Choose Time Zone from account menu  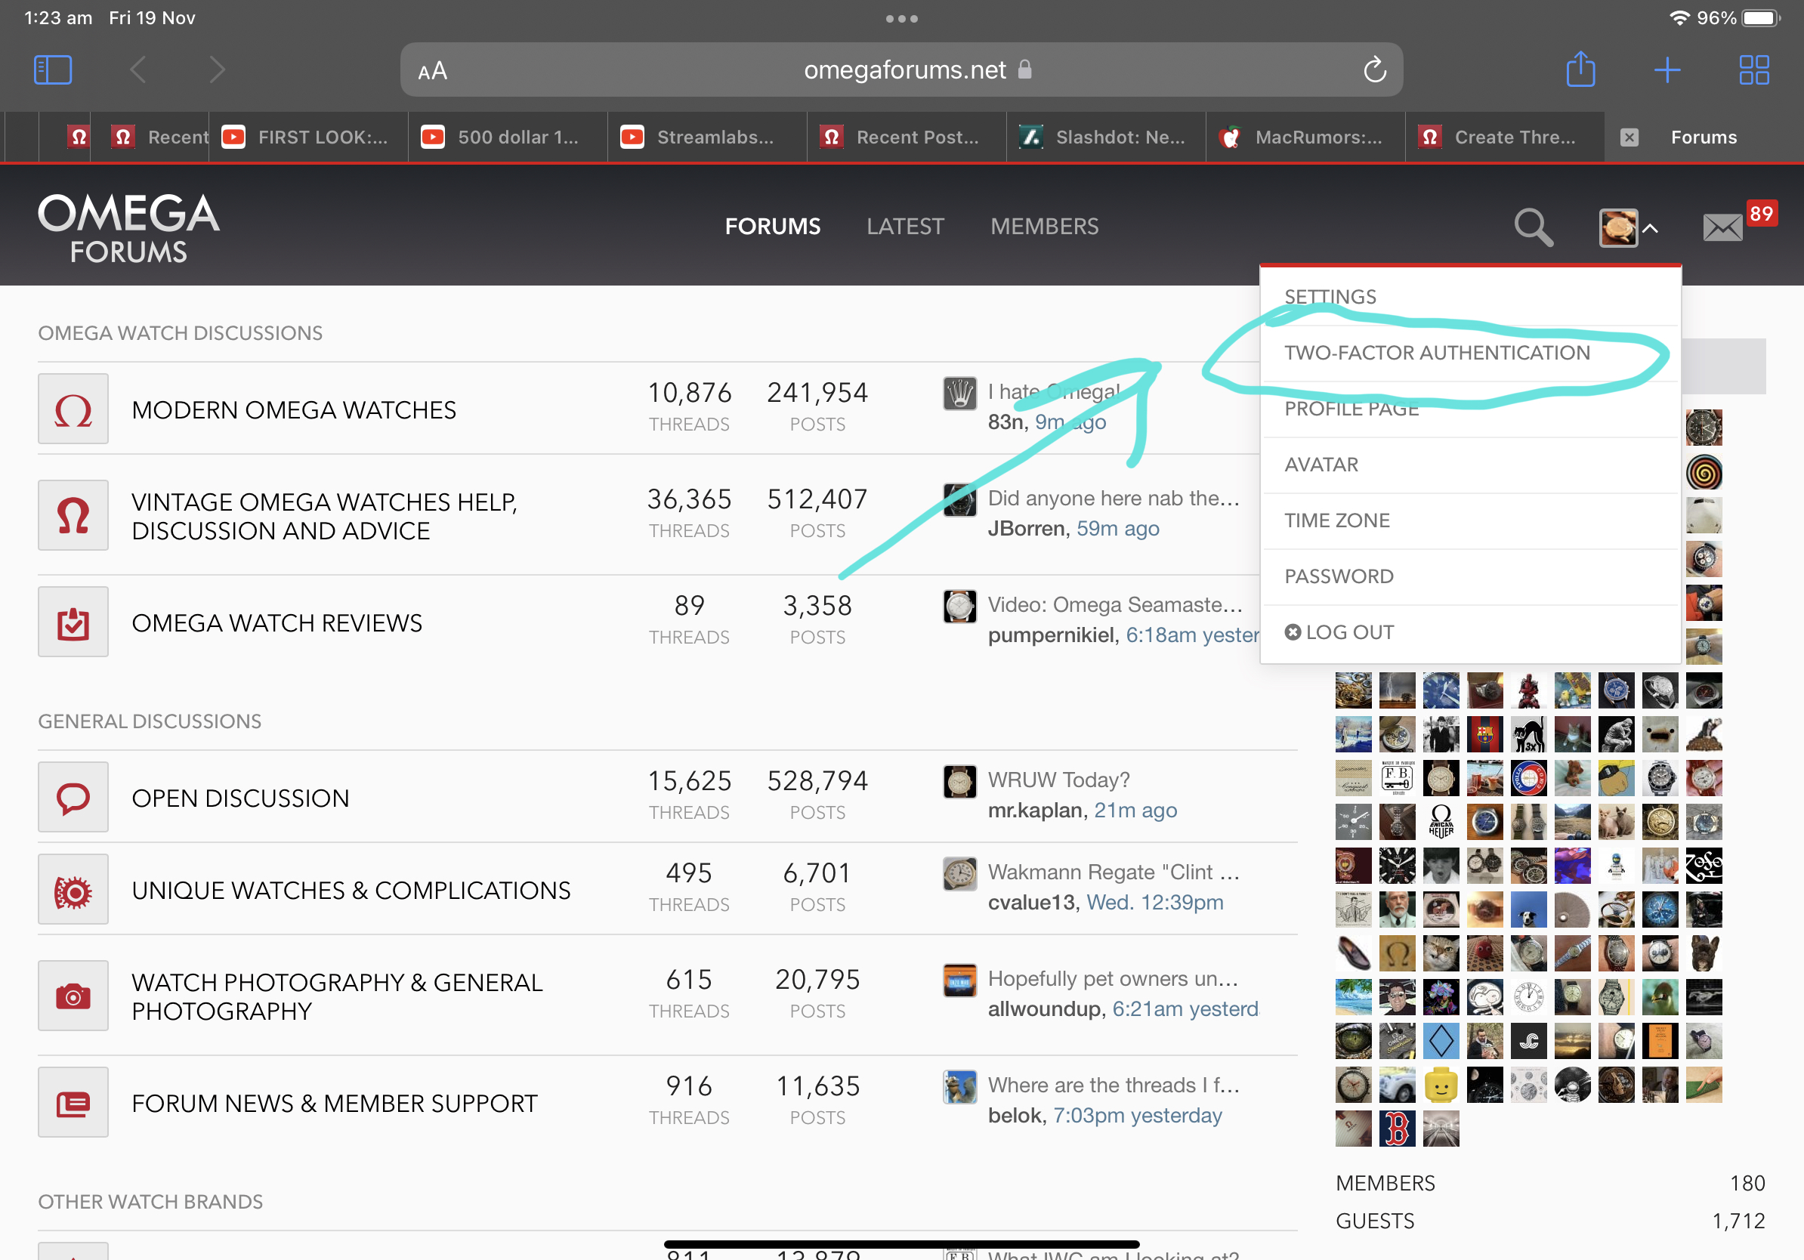1336,520
